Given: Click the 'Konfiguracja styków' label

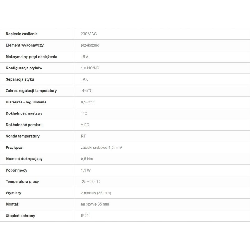Looking at the screenshot, I should click(24, 68).
